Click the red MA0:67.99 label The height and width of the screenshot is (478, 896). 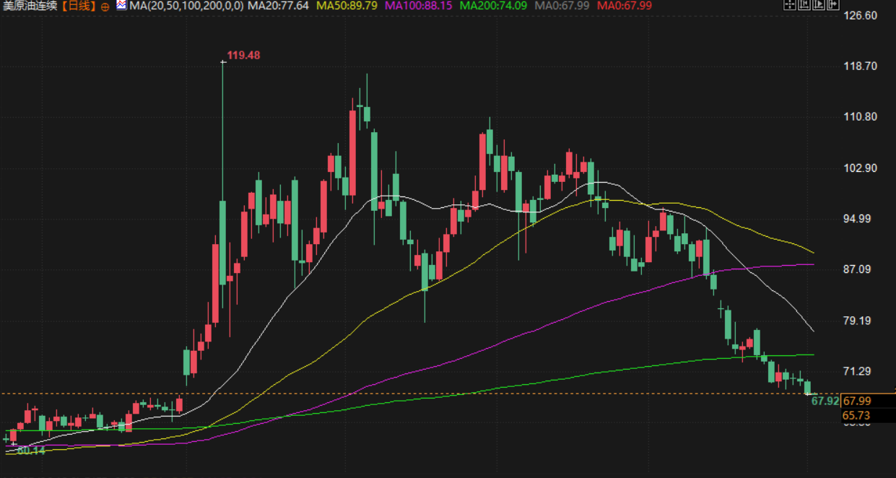pyautogui.click(x=625, y=6)
